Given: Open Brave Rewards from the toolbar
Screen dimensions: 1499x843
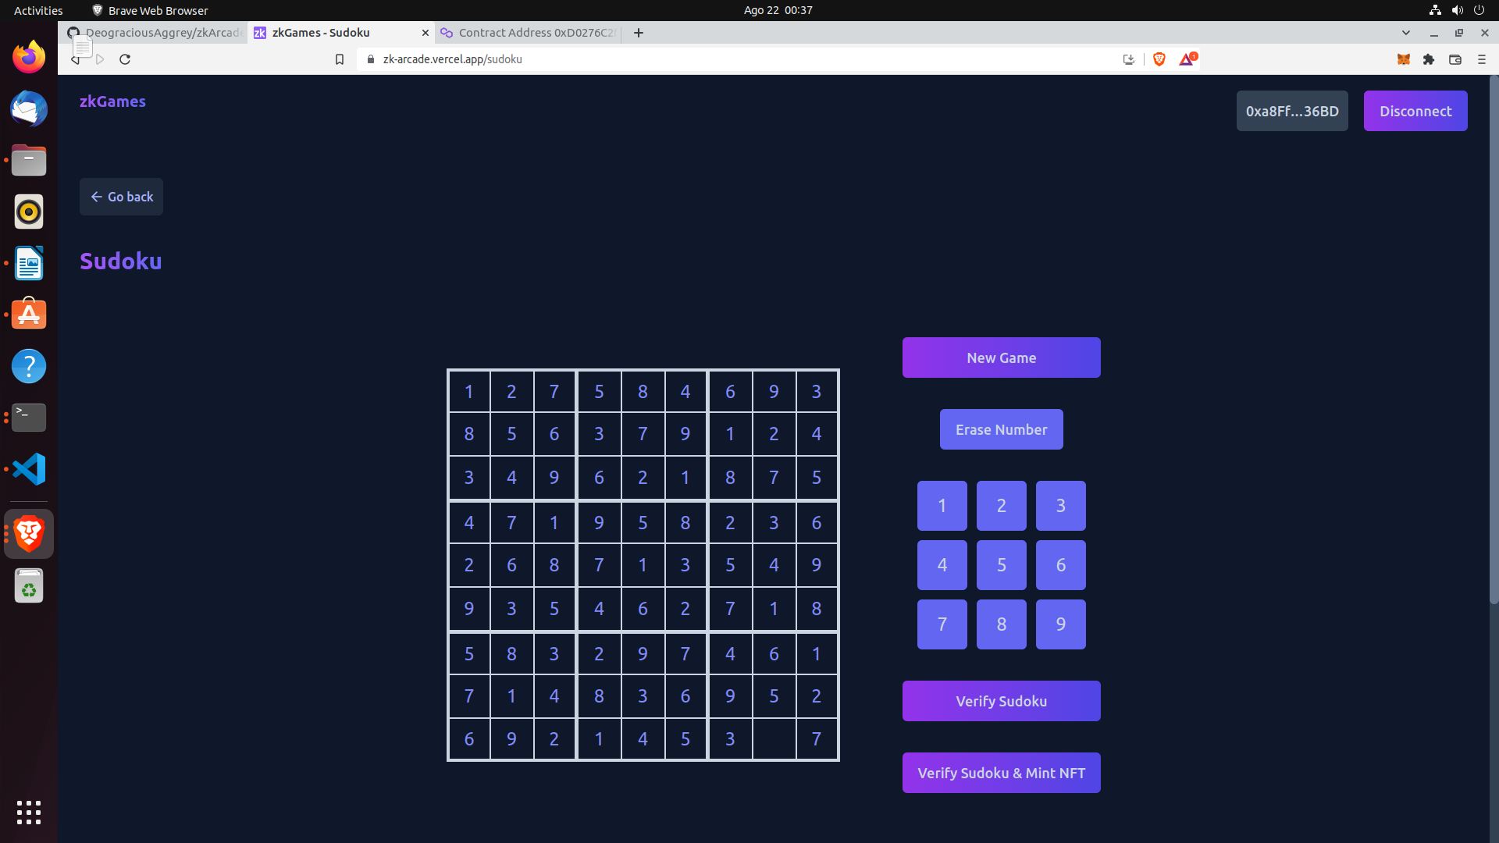Looking at the screenshot, I should tap(1187, 59).
